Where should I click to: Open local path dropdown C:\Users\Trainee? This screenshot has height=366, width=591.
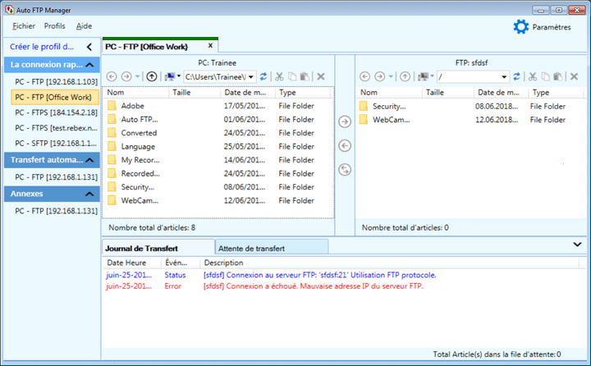click(252, 76)
